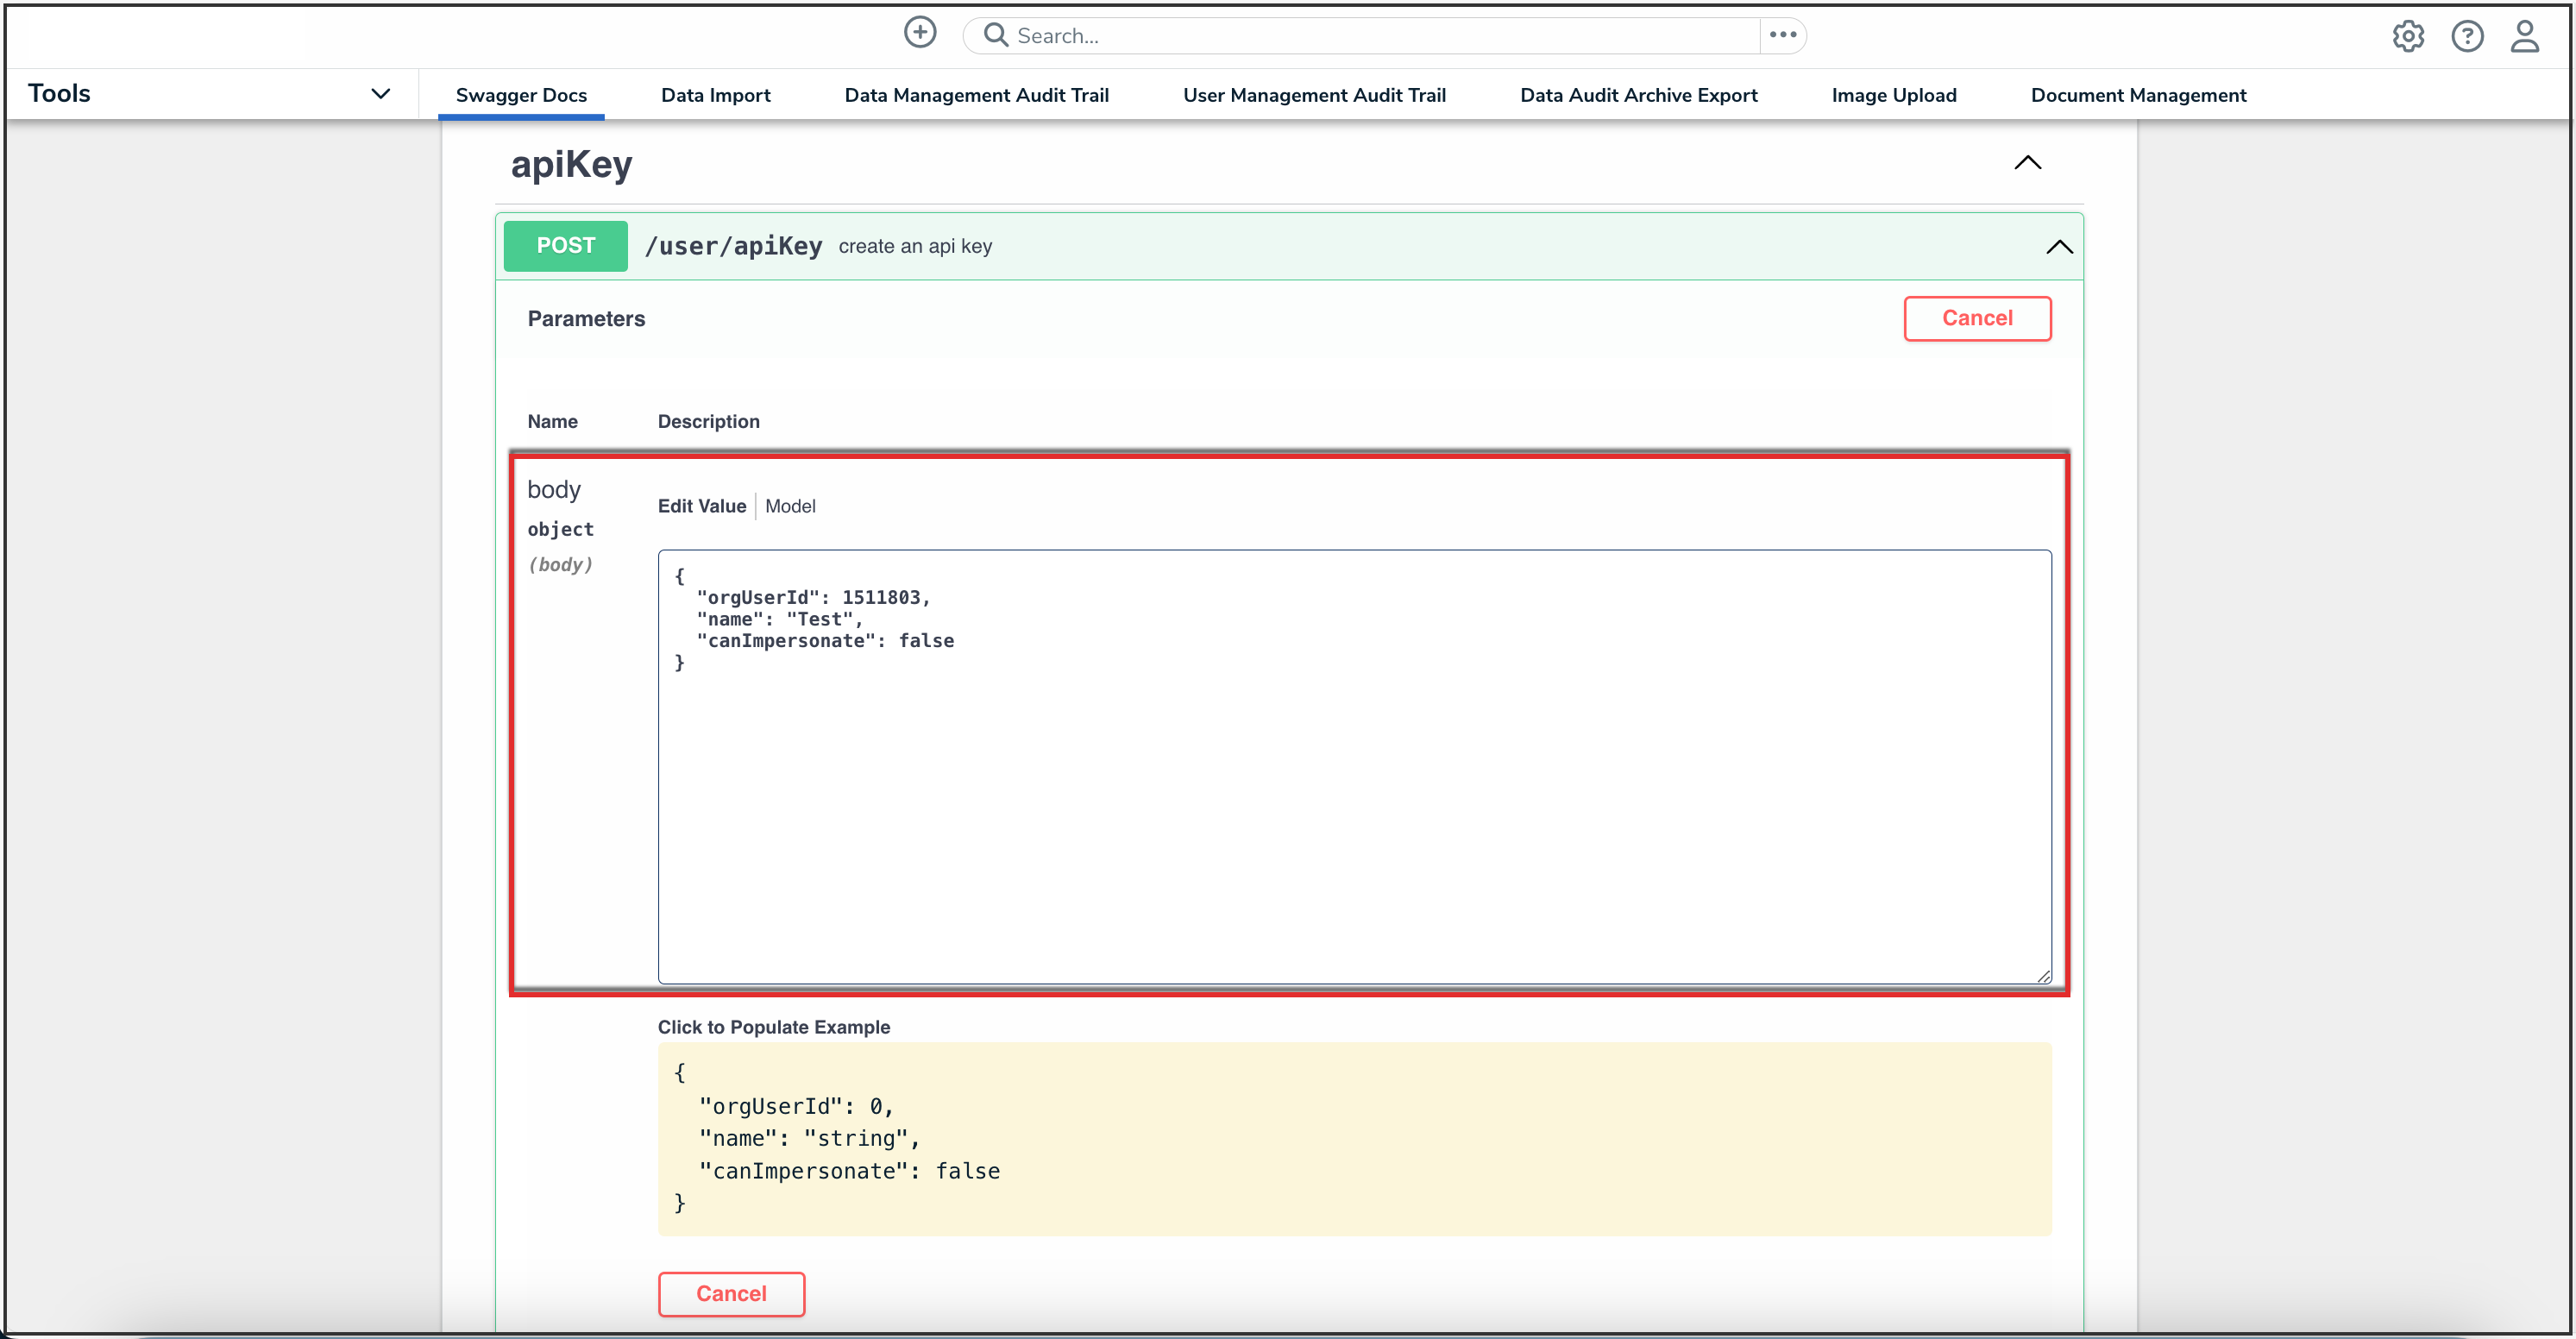
Task: Switch to the Image Upload tab
Action: (x=1893, y=95)
